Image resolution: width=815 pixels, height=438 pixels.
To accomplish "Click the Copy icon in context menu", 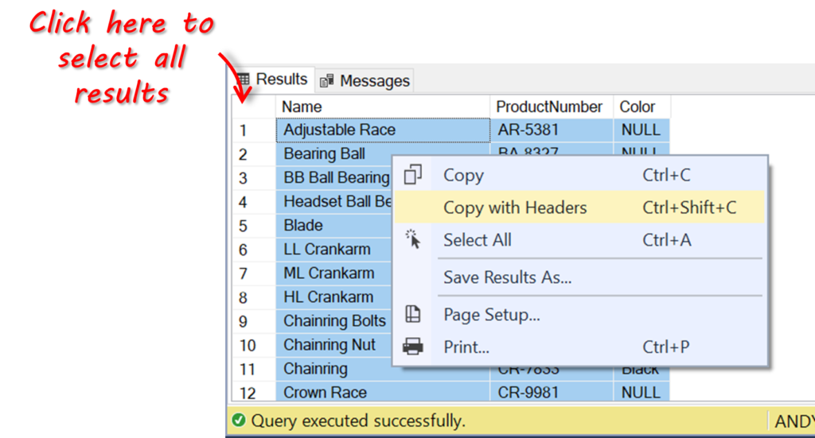I will 412,176.
